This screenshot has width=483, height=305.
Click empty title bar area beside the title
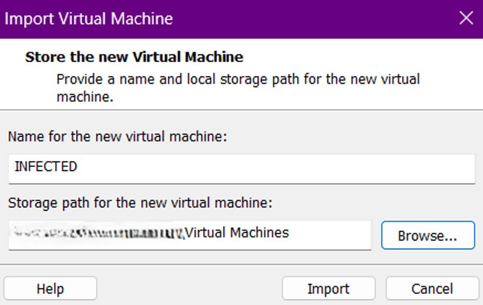click(312, 19)
